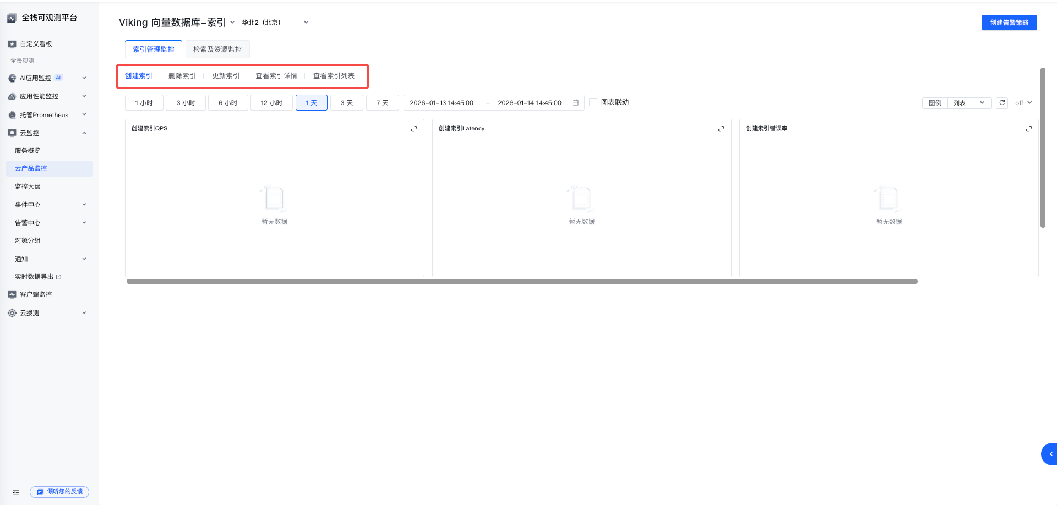Click the 云拨测 sidebar icon
The height and width of the screenshot is (505, 1057).
pos(12,313)
